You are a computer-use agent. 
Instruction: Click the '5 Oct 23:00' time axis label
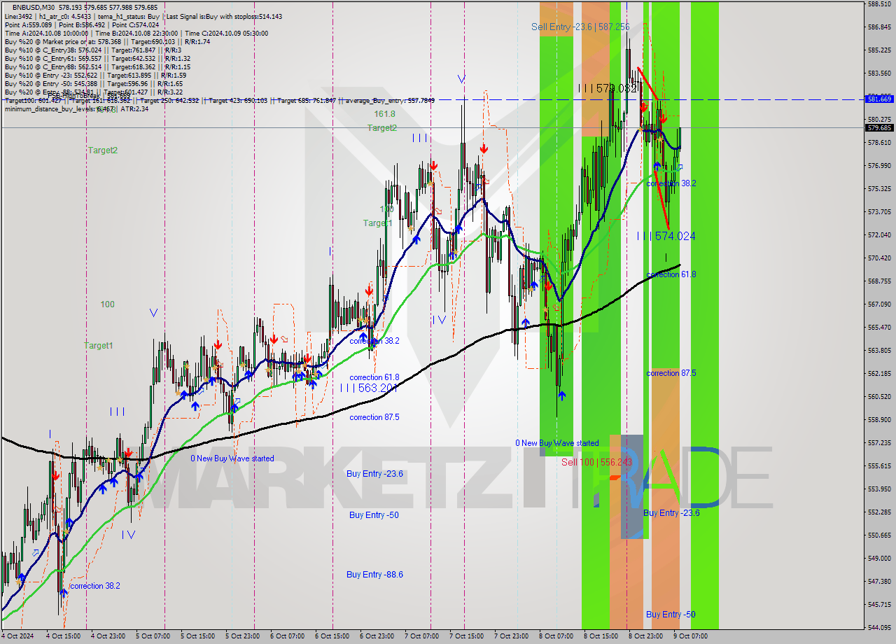[243, 636]
